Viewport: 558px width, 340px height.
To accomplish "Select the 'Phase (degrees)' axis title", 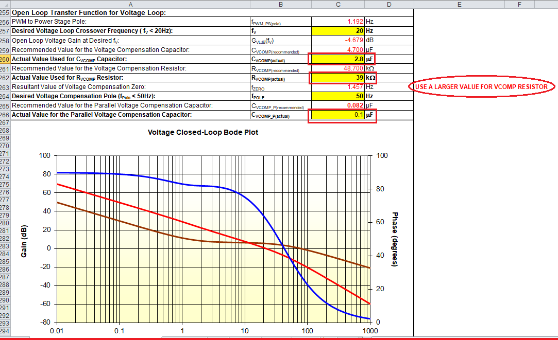I will point(395,239).
